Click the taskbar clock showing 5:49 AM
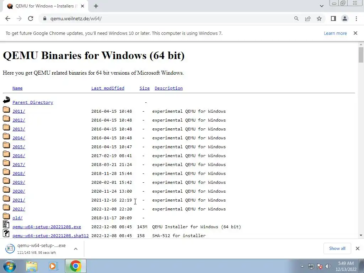Image resolution: width=364 pixels, height=273 pixels. coord(346,266)
